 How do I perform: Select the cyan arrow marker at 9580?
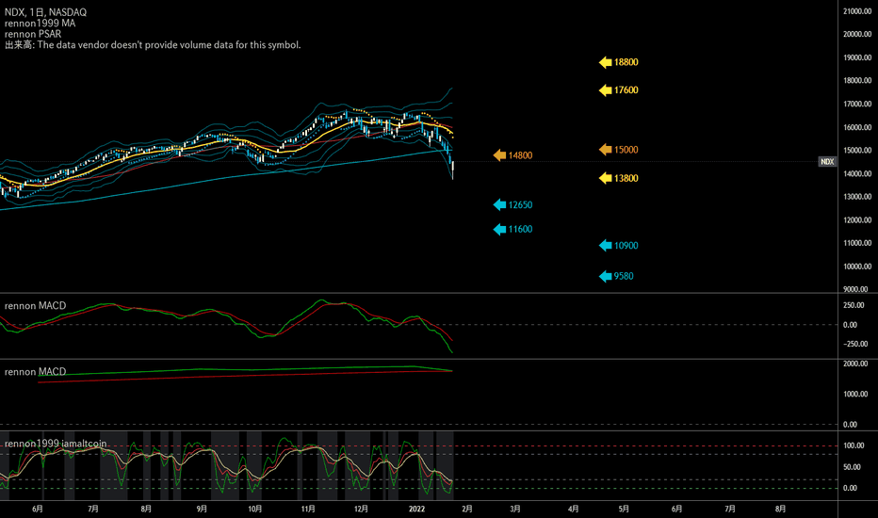point(606,276)
